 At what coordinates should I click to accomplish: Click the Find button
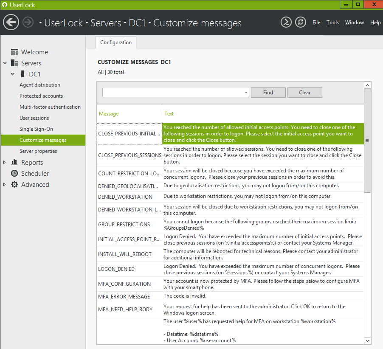point(268,93)
